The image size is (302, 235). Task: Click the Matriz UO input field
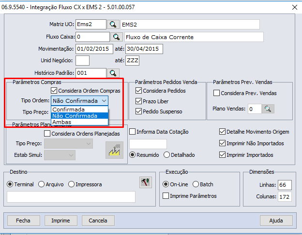tap(91, 25)
